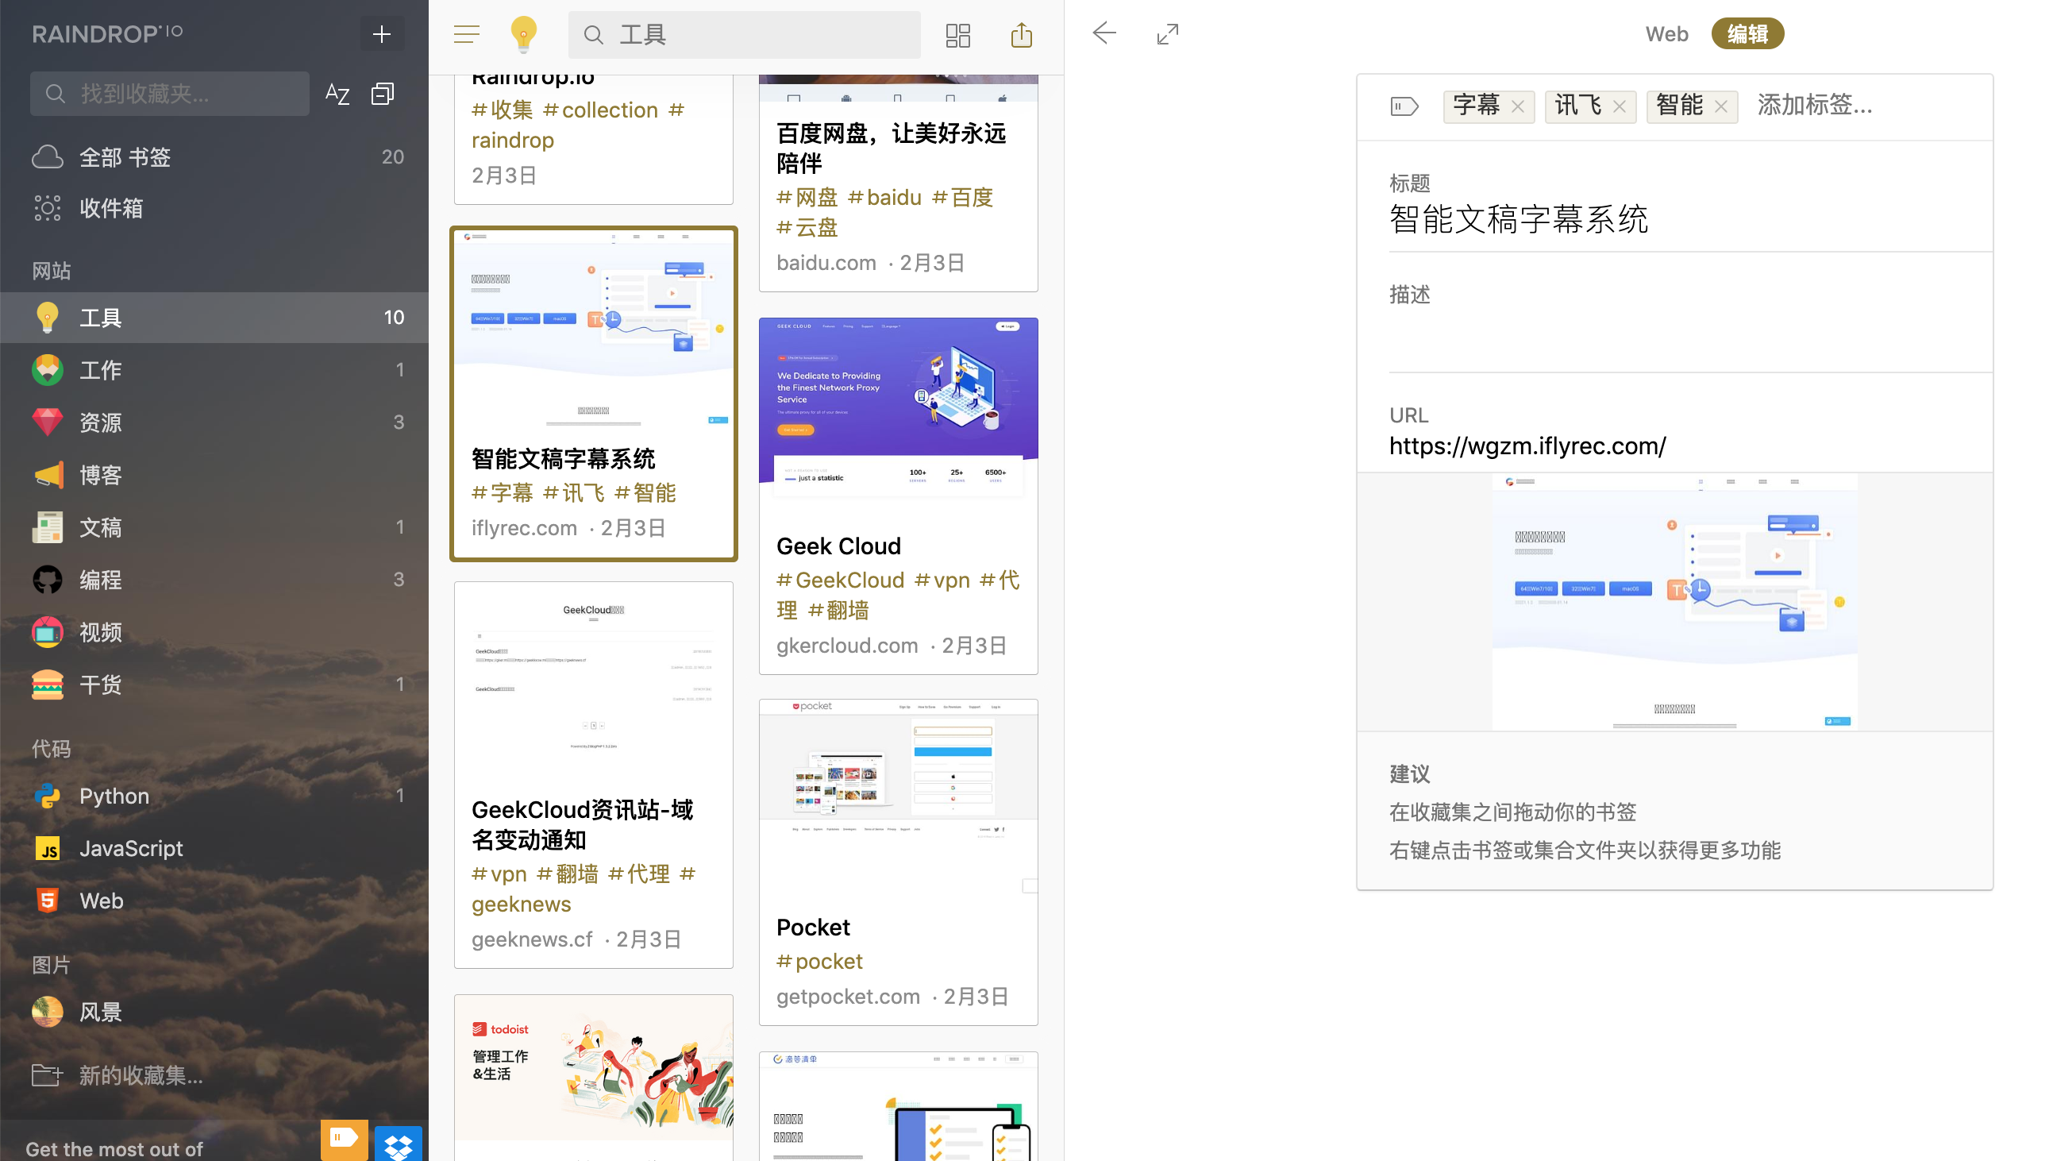Collapse the 图片 group header
This screenshot has height=1161, width=2053.
coord(52,966)
